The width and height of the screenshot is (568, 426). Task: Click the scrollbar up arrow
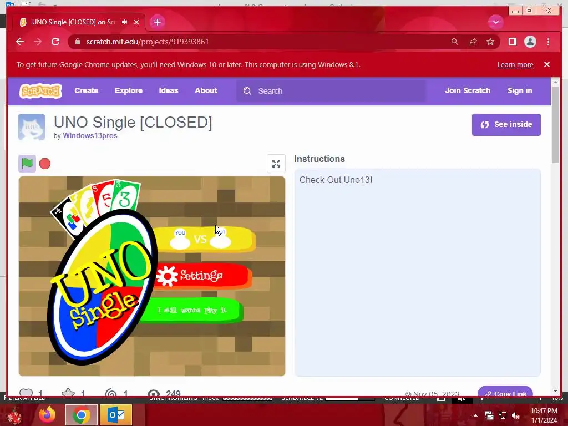tap(555, 83)
